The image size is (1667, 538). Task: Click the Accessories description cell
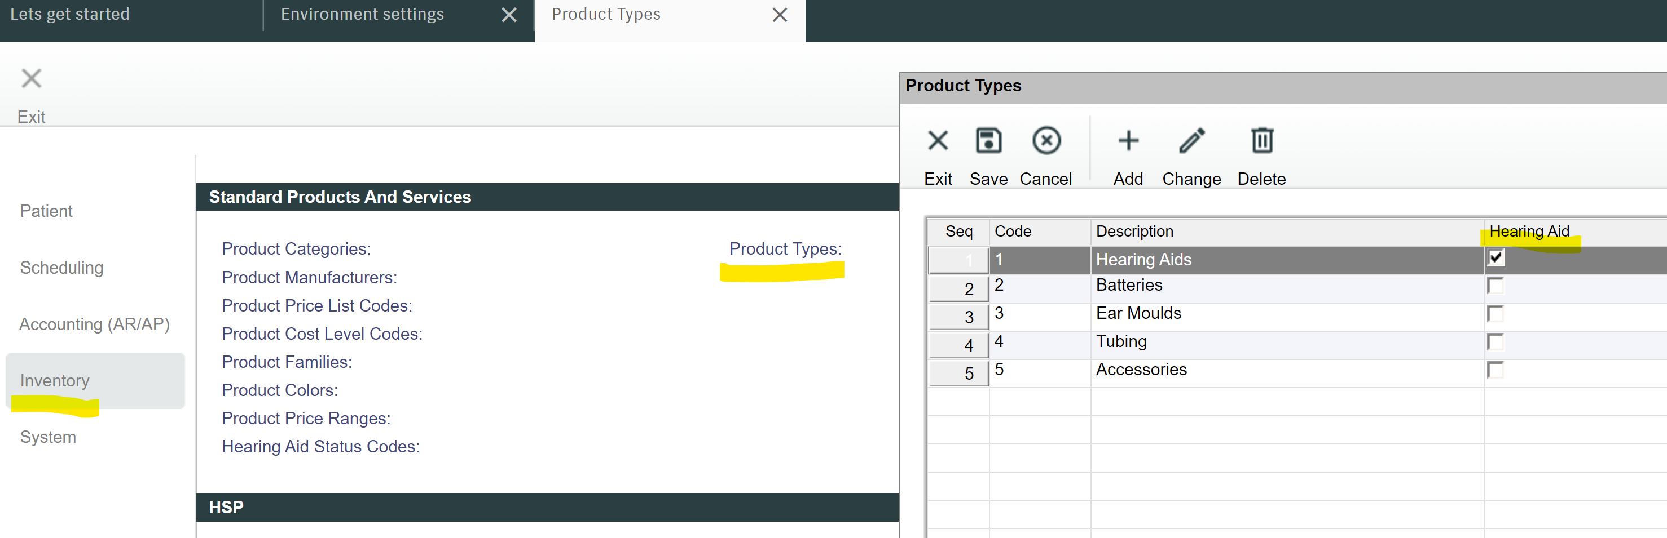[1287, 373]
